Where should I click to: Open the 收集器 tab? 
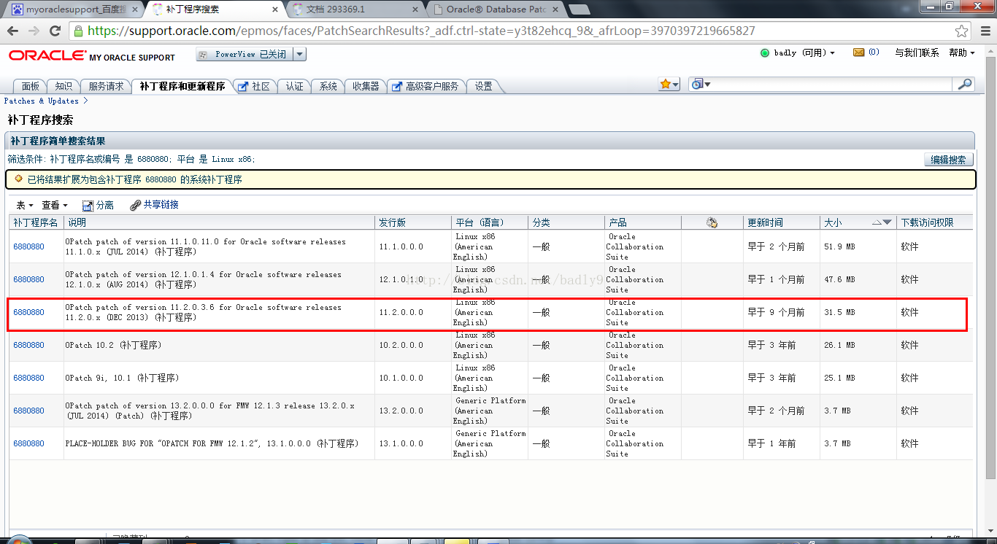tap(366, 86)
